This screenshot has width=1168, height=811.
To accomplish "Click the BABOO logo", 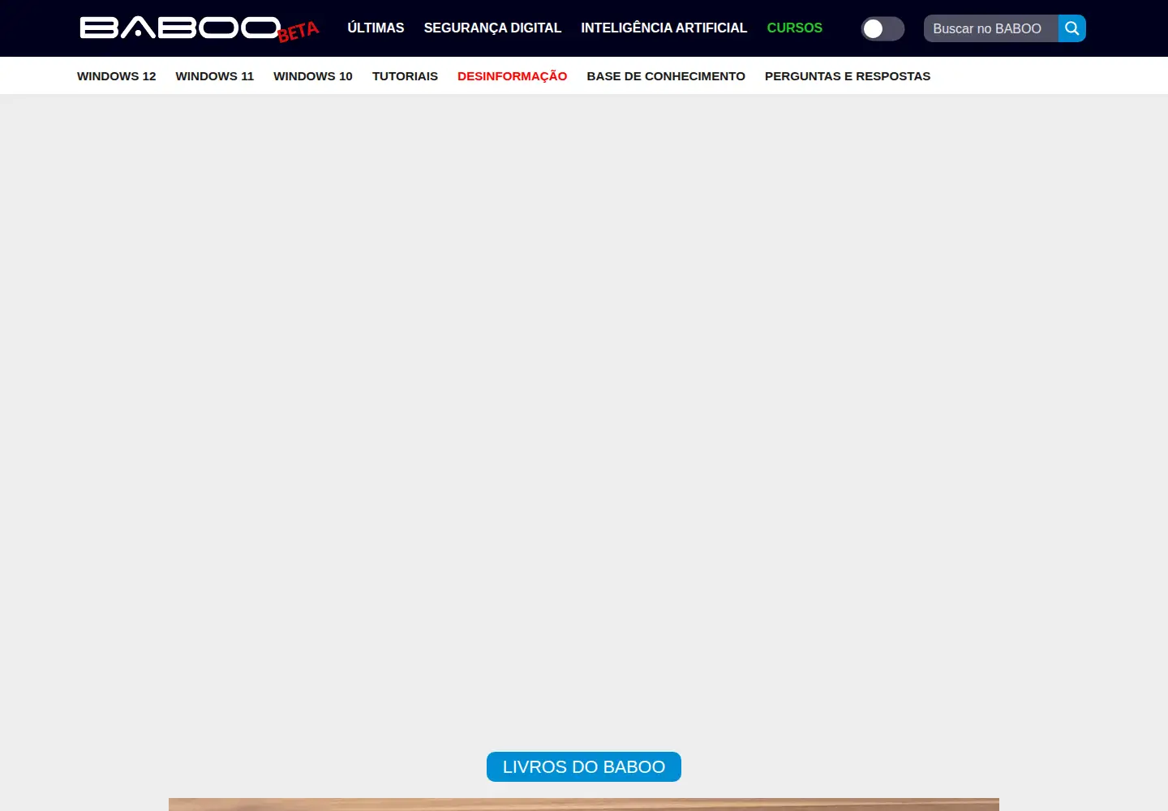I will [200, 29].
